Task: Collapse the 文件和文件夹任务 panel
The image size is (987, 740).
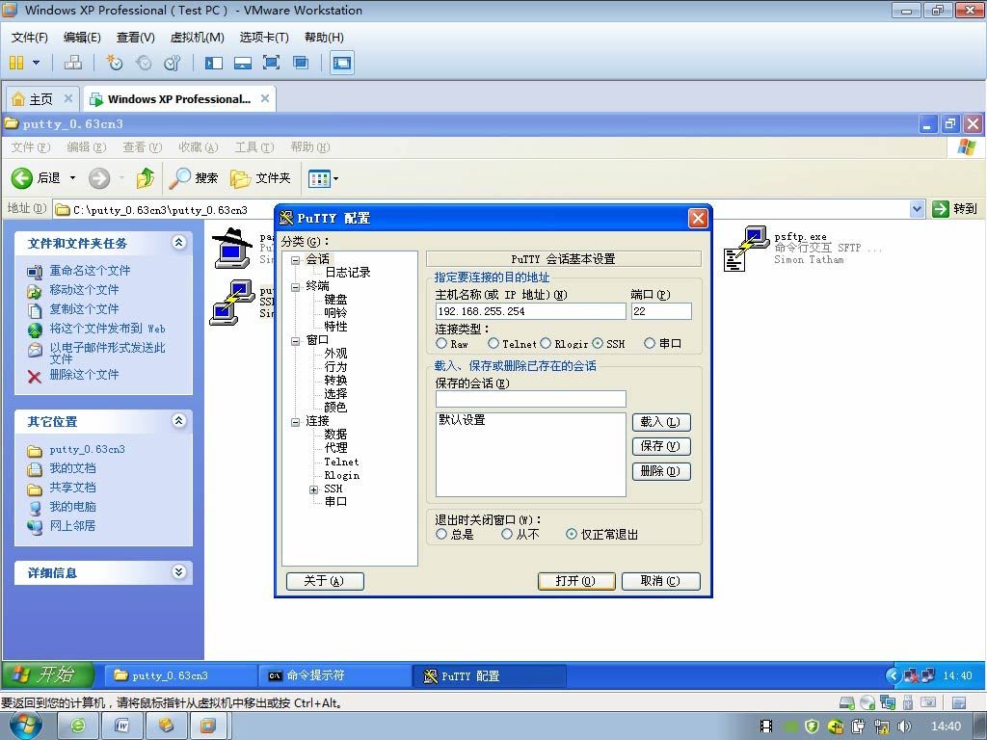Action: pos(178,242)
